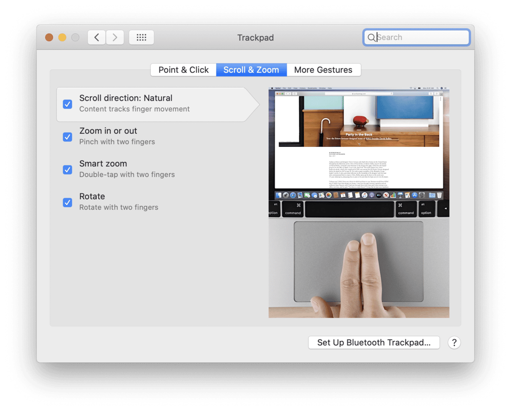Click the two-finger gesture preview video
511x411 pixels.
pos(359,203)
